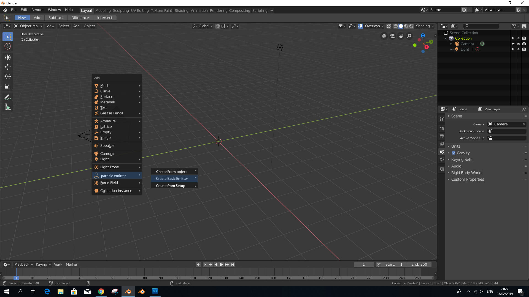Open the Render menu
Screen dimensions: 529x297
pyautogui.click(x=37, y=10)
